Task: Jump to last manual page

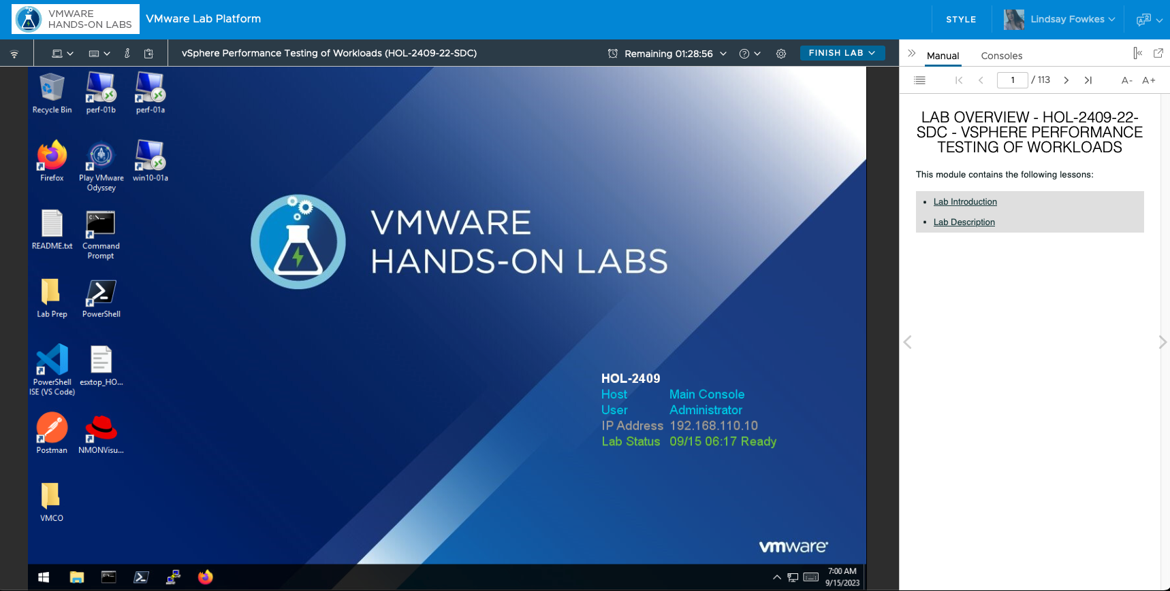Action: 1088,80
